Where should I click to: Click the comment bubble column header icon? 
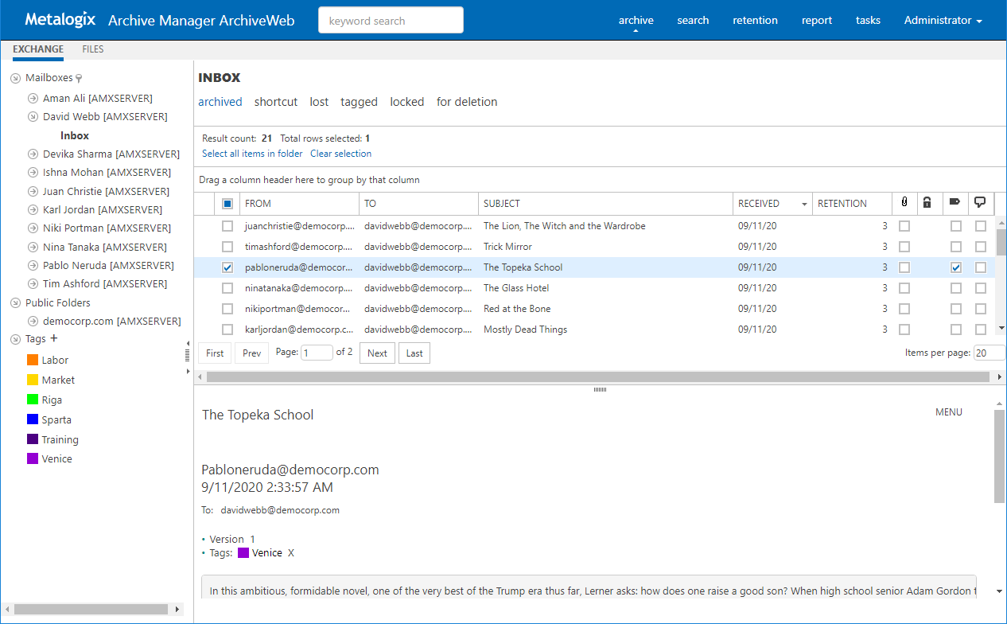pos(980,203)
